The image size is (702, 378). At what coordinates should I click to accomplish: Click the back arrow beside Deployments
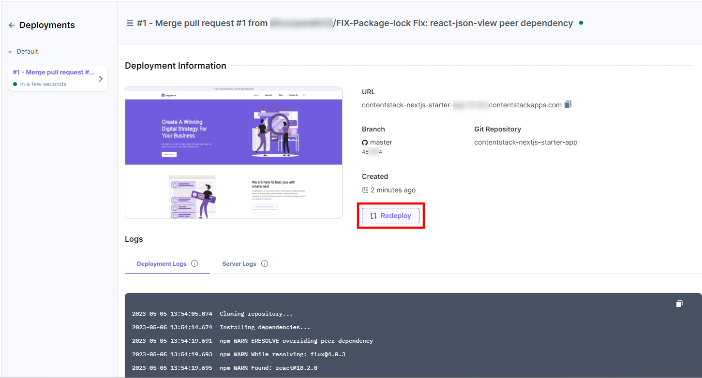pos(11,25)
